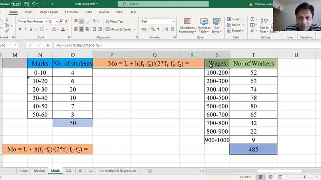Click the Save icon in title bar
Screen dimensions: 321x180
(x=27, y=4)
